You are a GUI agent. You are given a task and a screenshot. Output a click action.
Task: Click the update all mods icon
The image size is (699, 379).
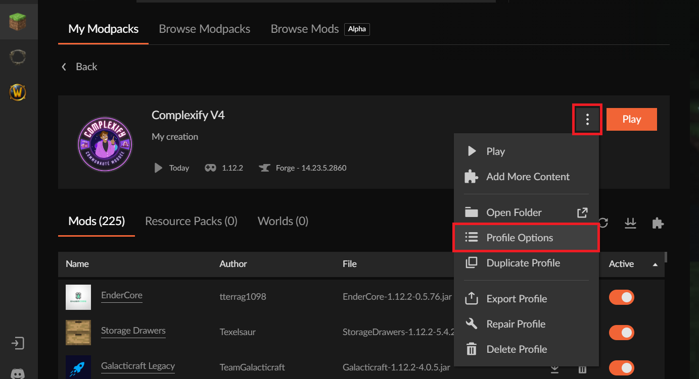pyautogui.click(x=630, y=223)
